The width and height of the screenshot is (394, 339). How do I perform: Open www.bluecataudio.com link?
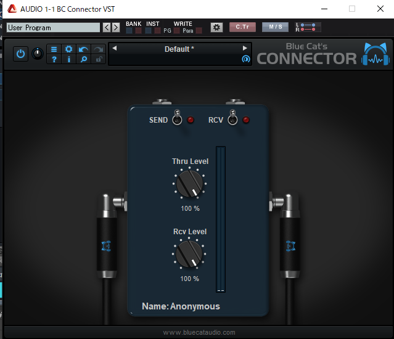coord(199,332)
